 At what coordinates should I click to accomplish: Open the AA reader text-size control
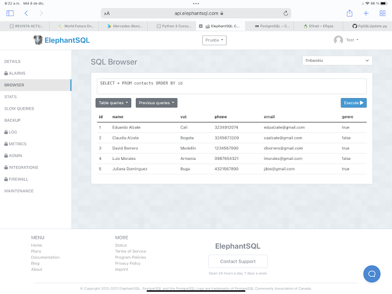(x=107, y=13)
